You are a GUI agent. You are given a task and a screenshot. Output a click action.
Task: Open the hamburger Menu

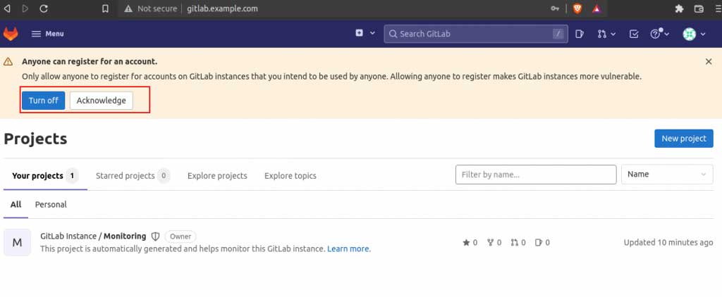(x=47, y=34)
